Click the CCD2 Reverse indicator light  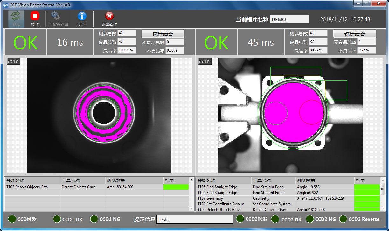pos(343,219)
